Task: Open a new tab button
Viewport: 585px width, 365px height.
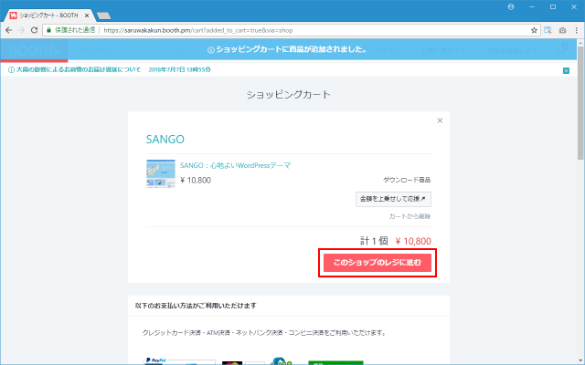Action: click(x=103, y=16)
